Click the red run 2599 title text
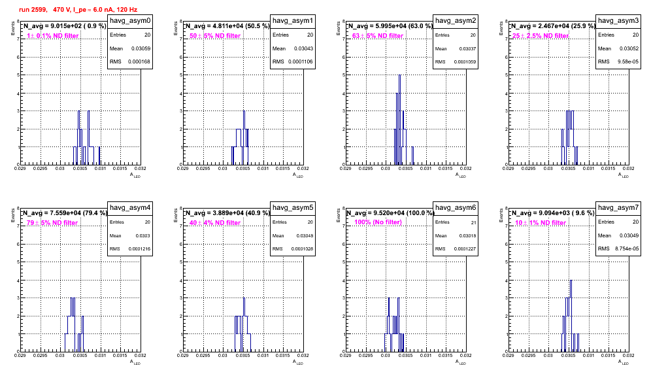Image resolution: width=651 pixels, height=374 pixels. (x=78, y=10)
